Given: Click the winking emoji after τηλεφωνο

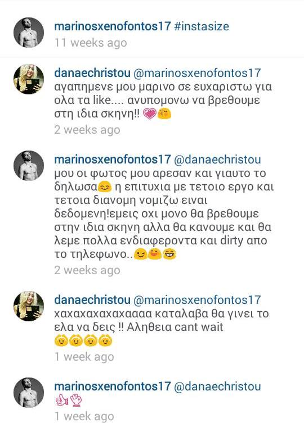Looking at the screenshot, I should click(x=141, y=254).
